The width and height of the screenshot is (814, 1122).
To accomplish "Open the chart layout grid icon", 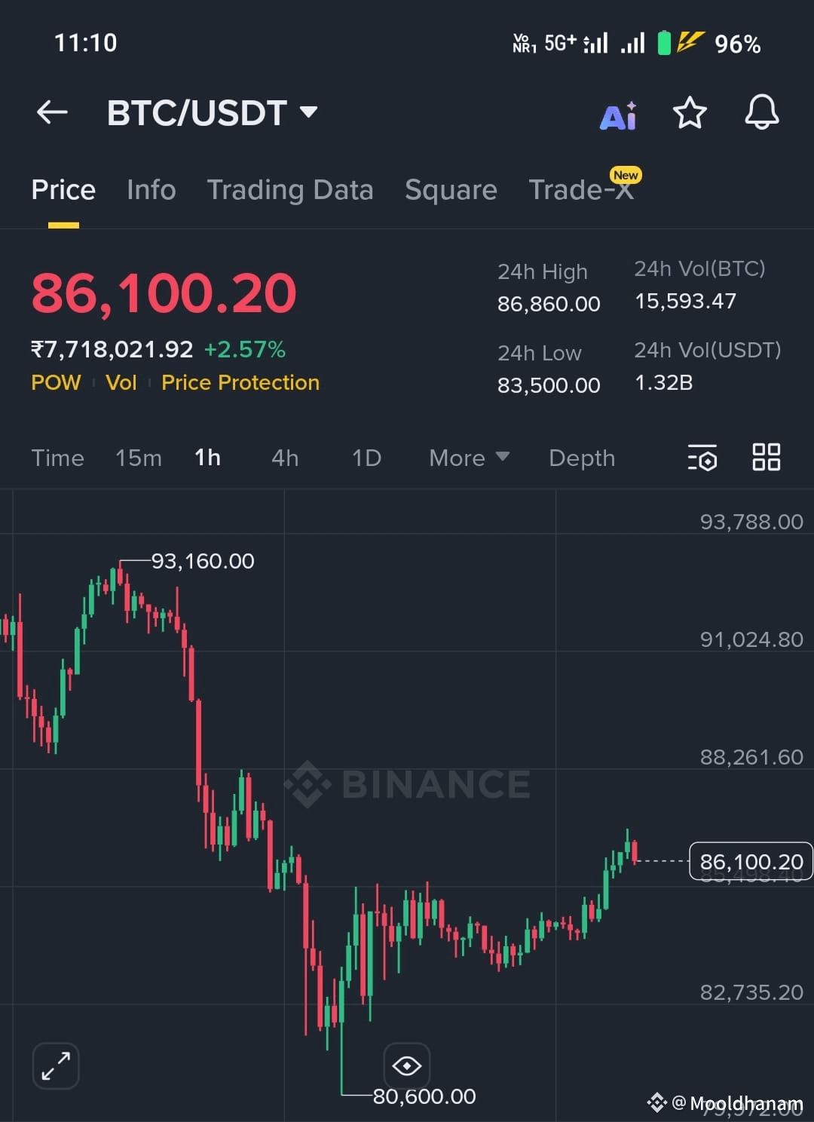I will [767, 457].
